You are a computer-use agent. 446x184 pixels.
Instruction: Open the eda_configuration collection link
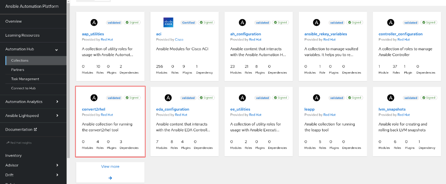point(173,109)
